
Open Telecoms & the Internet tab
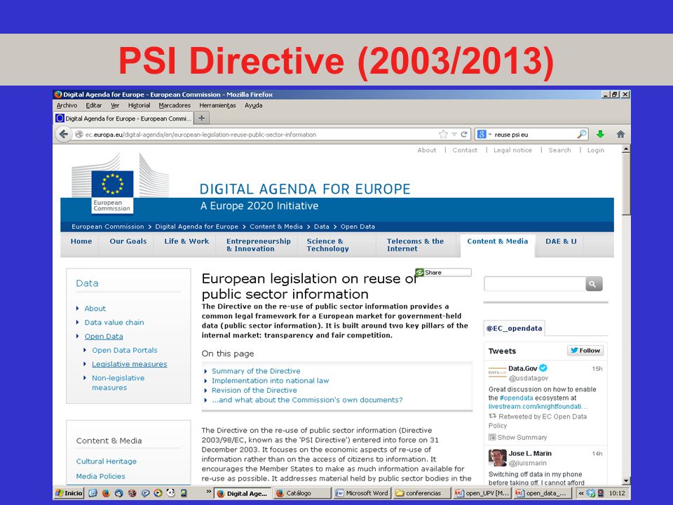point(415,245)
